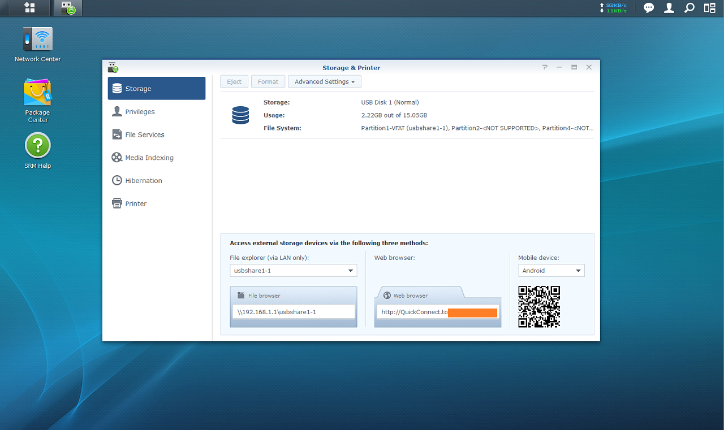Click the Storage & Printer window title
Viewport: 724px width, 430px height.
click(x=351, y=68)
